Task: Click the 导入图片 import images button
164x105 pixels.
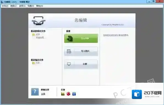Action: pyautogui.click(x=81, y=51)
